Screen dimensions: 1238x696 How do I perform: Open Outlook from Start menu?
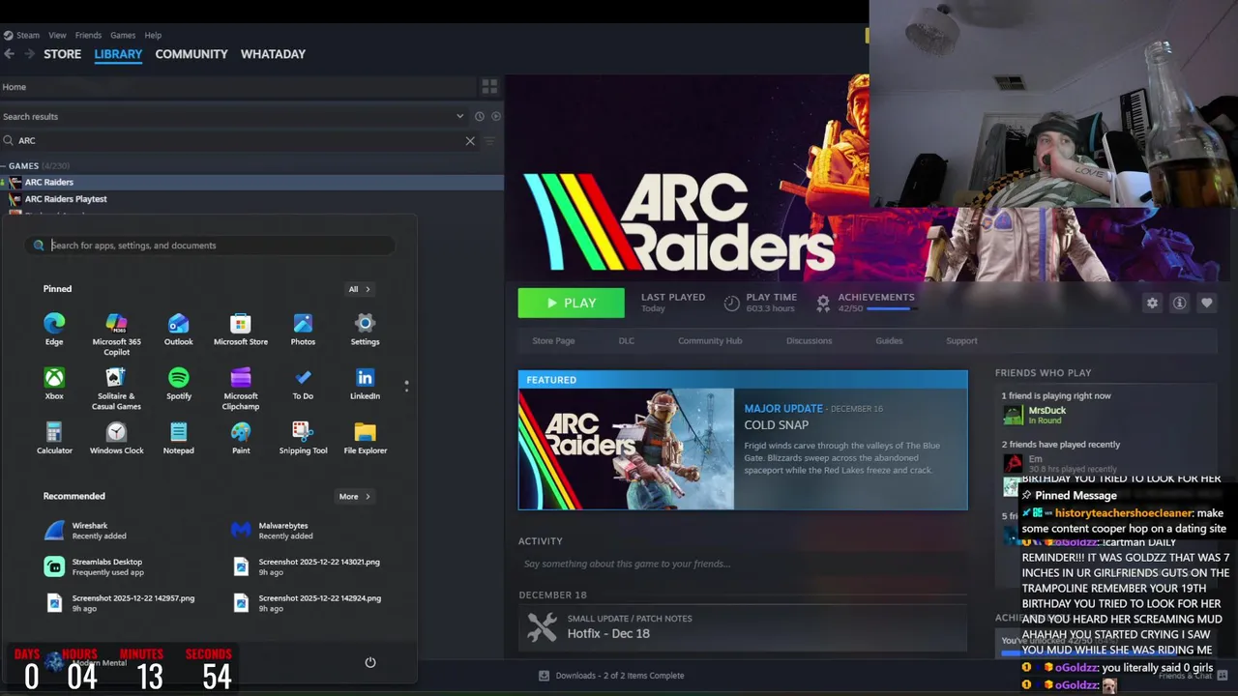tap(178, 329)
